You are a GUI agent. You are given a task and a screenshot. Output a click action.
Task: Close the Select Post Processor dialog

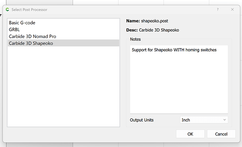click(x=232, y=9)
